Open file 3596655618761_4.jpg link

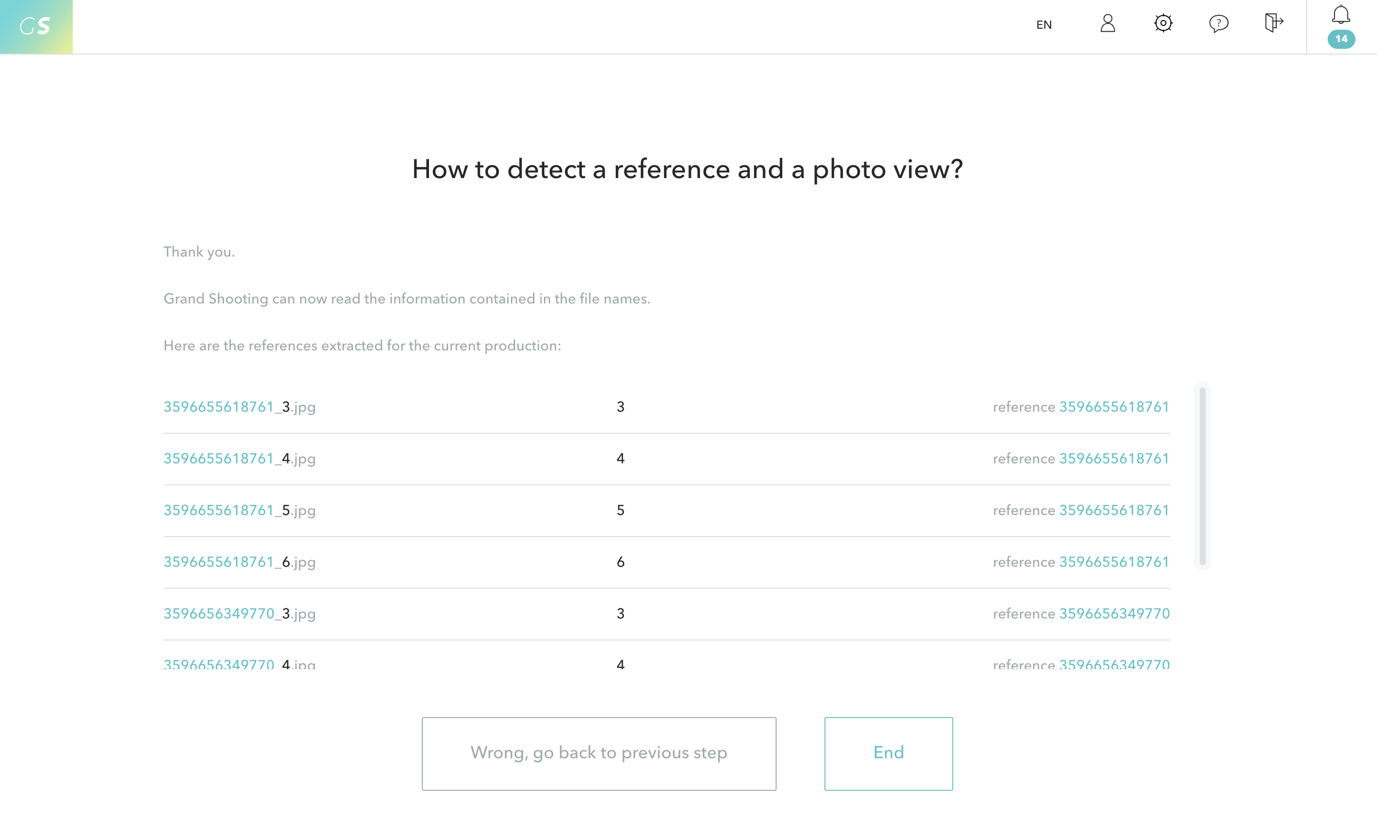(x=239, y=459)
